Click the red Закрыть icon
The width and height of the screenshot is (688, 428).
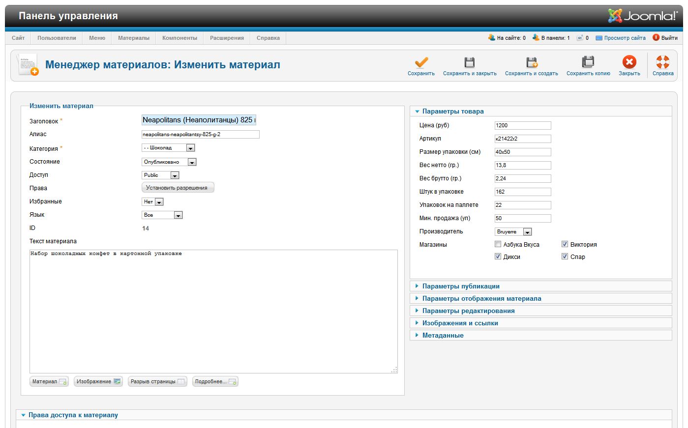click(x=629, y=62)
